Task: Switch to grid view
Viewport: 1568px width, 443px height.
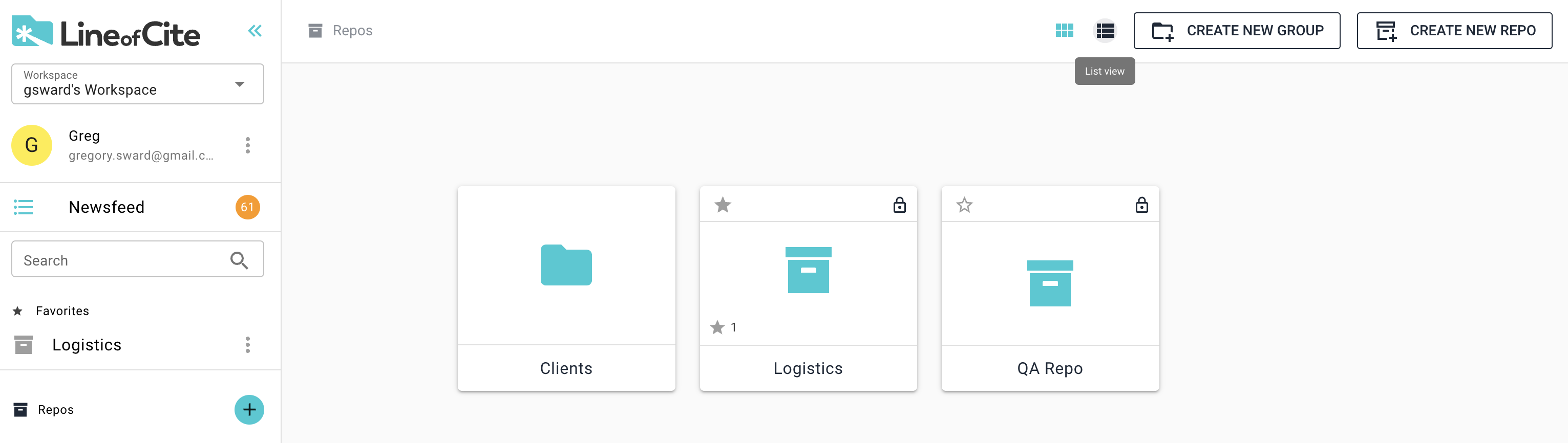Action: [1064, 30]
